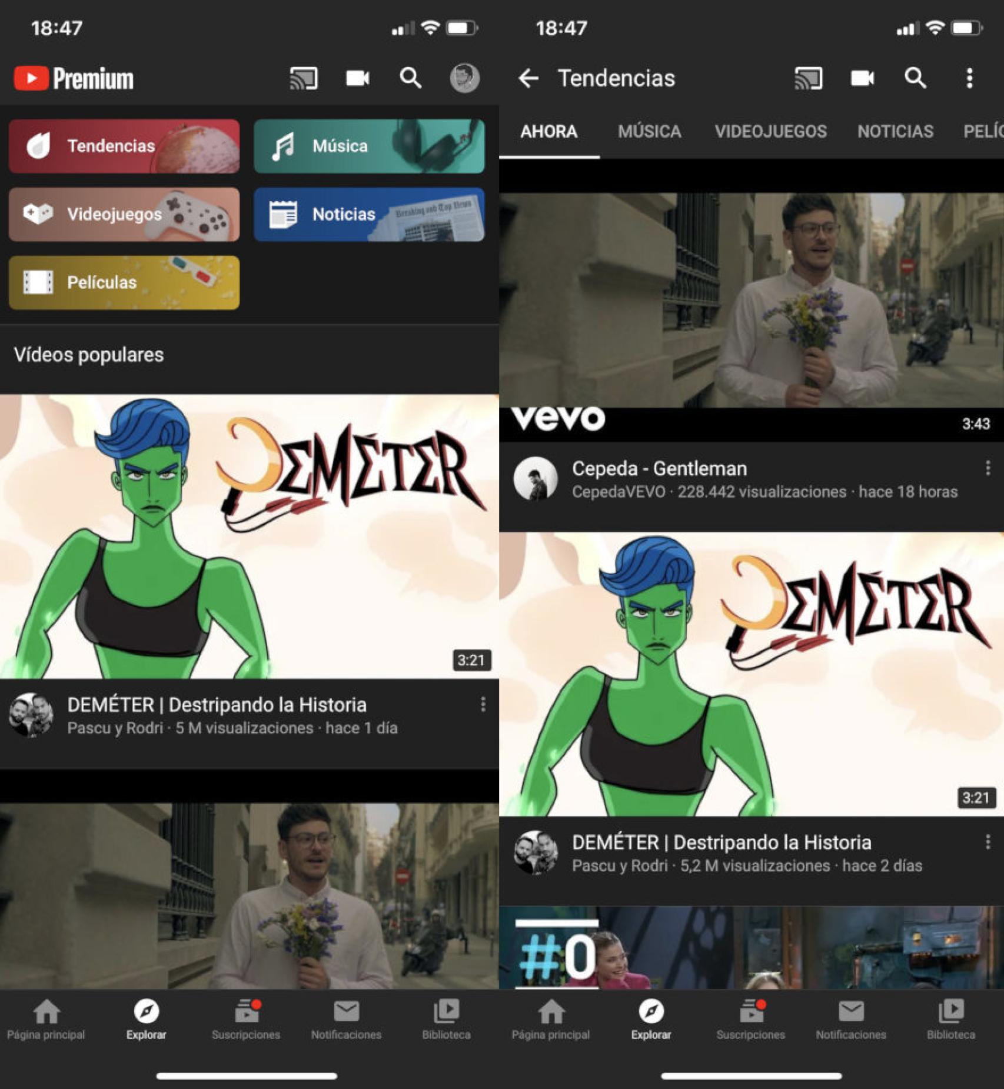
Task: Open Pascu y Rodri avatar in Vídeos populares
Action: 31,715
